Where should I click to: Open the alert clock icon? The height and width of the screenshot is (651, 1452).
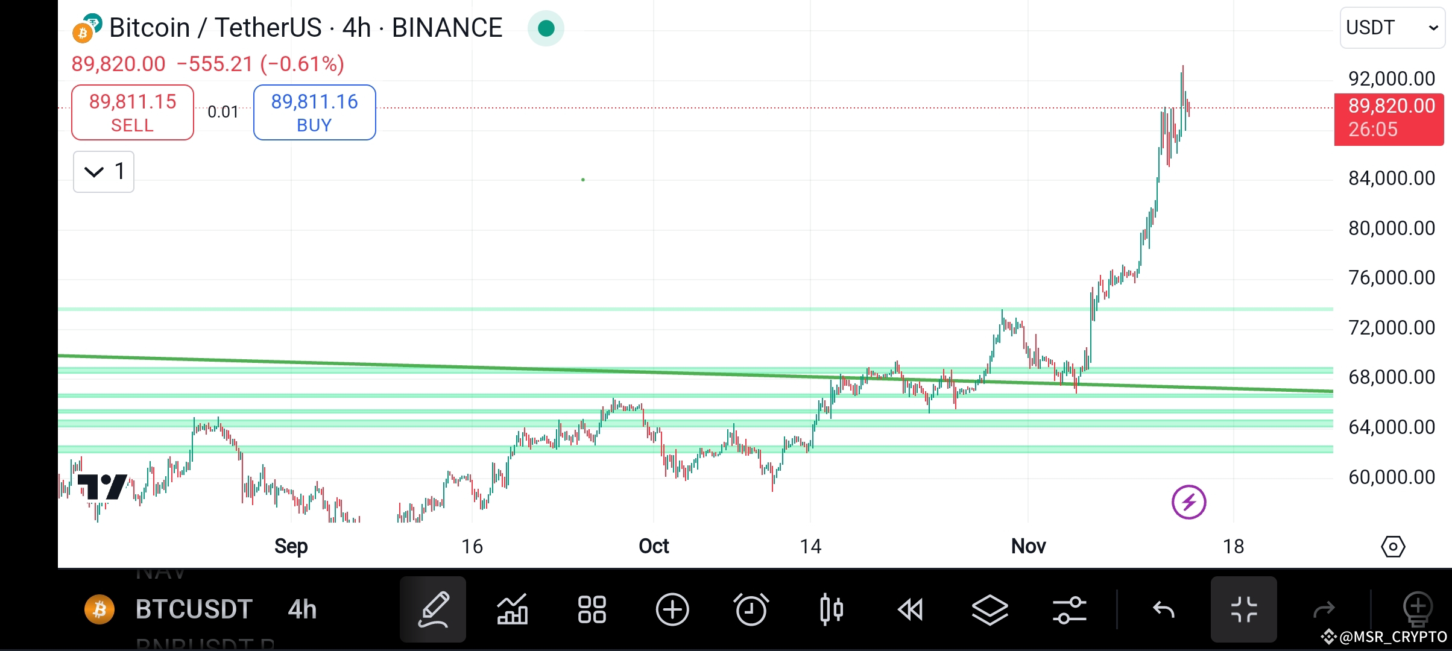[751, 609]
